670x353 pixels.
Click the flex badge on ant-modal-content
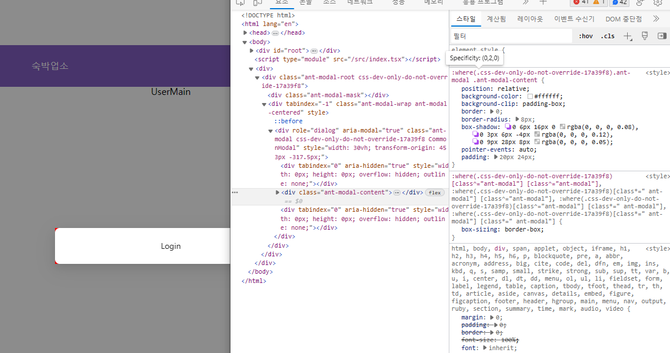pyautogui.click(x=434, y=193)
